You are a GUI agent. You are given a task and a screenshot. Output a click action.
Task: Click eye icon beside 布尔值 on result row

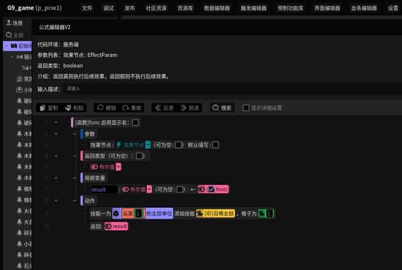[126, 189]
